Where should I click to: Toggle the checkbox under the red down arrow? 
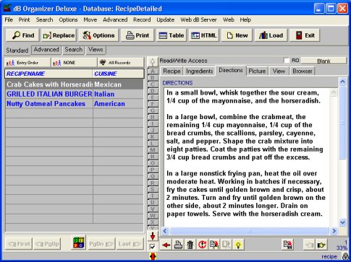click(x=153, y=247)
